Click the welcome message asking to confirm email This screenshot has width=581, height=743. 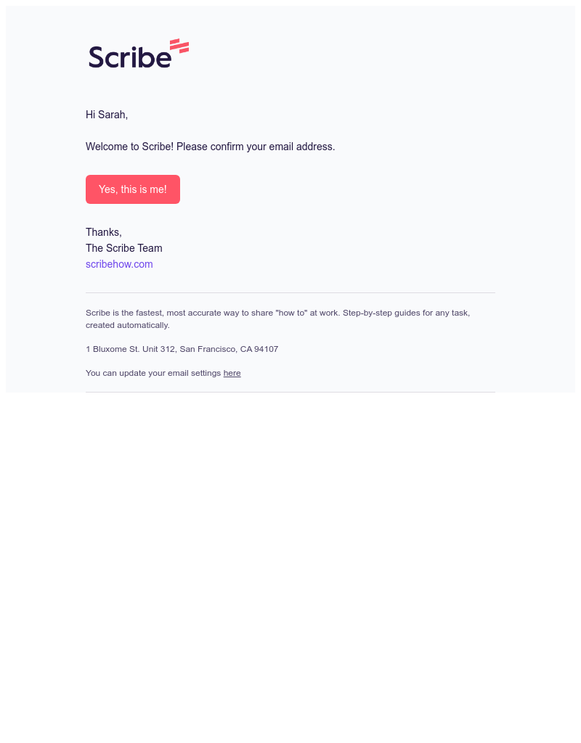210,147
